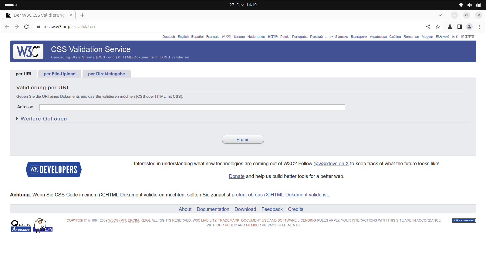This screenshot has width=486, height=273.
Task: Click the W3C Developers logo
Action: click(x=54, y=169)
